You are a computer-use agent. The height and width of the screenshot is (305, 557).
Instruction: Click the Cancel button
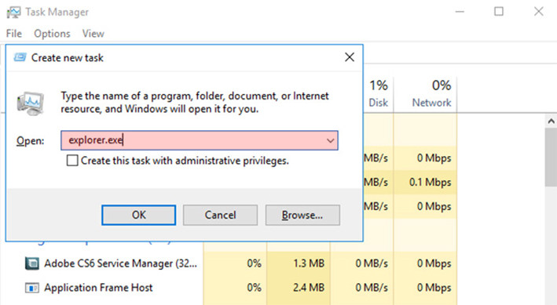[x=220, y=215]
